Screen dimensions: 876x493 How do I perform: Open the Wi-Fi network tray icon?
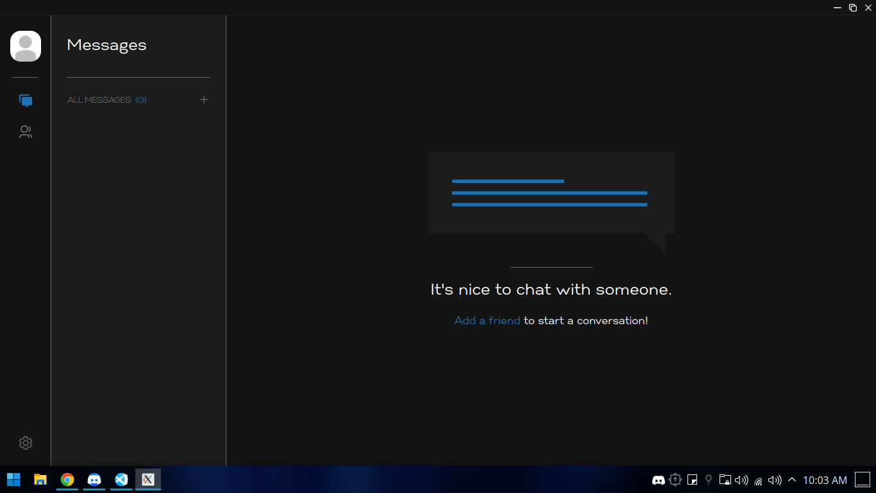coord(759,480)
